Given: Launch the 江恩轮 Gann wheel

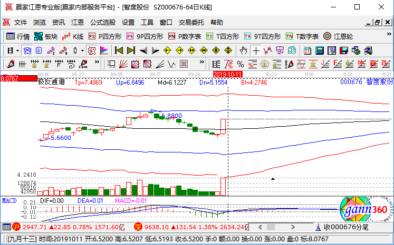Looking at the screenshot, I should [338, 37].
